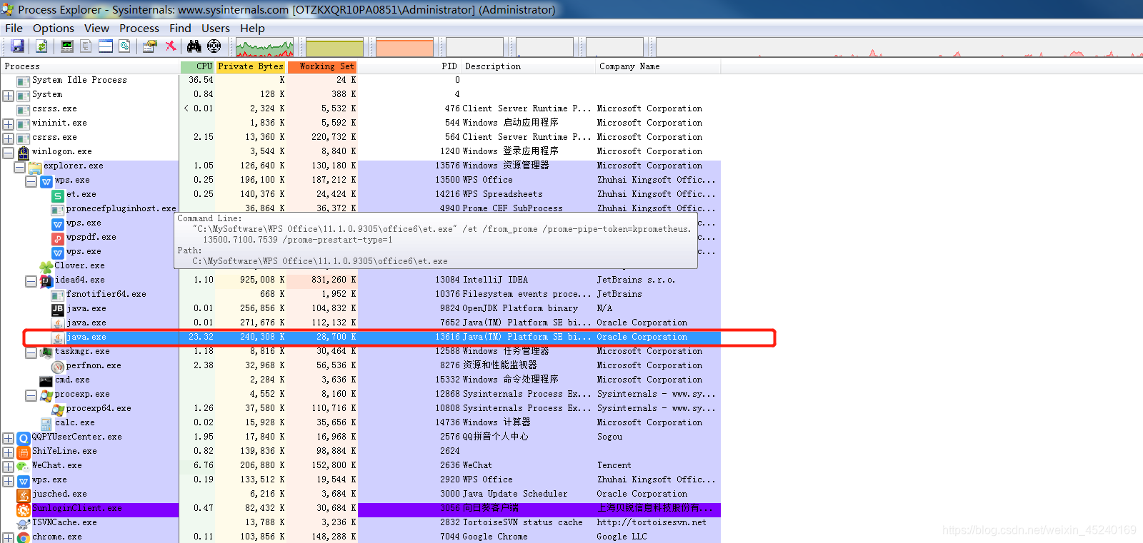Click the orange physical memory graph
Viewport: 1143px width, 543px height.
[405, 48]
